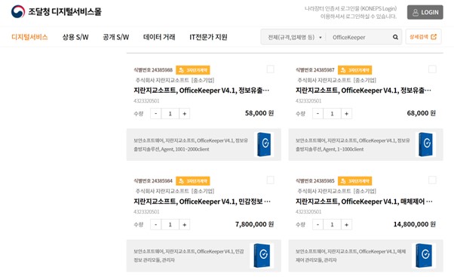The image size is (454, 277).
Task: Click product box thumbnail for 매체제어 관리모듈
Action: click(424, 255)
